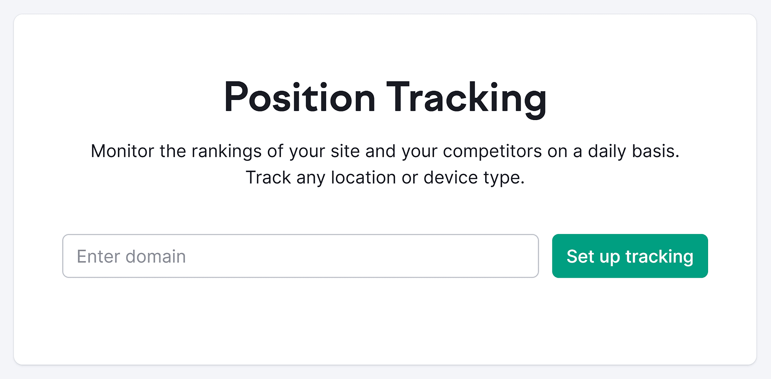Select the Enter domain input box
The width and height of the screenshot is (771, 379).
pyautogui.click(x=301, y=256)
